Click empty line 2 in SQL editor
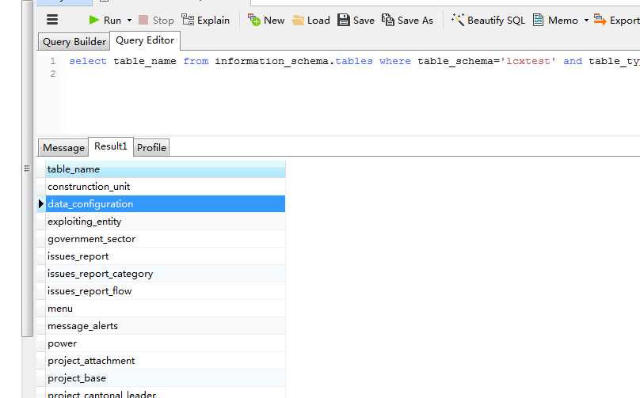640x398 pixels. pyautogui.click(x=351, y=74)
